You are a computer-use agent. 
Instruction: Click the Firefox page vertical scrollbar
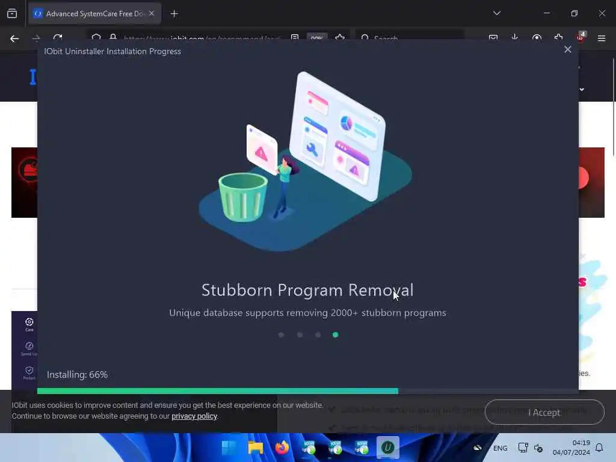coord(613,106)
